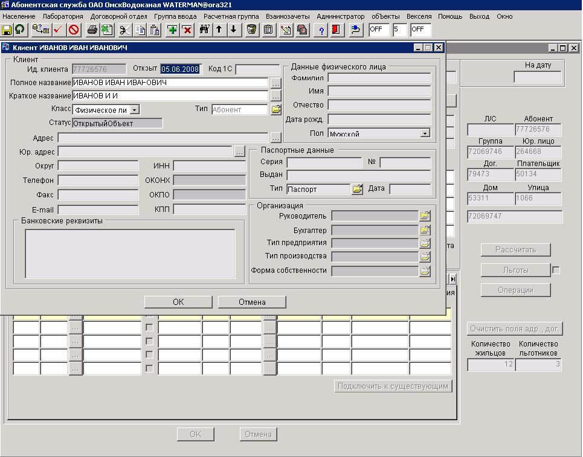Add record with green plus icon
The image size is (583, 457).
(173, 30)
